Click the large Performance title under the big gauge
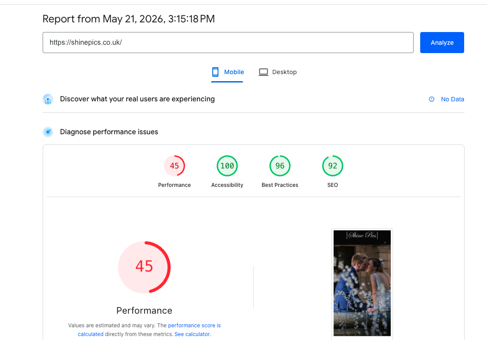Image resolution: width=487 pixels, height=340 pixels. click(x=145, y=311)
